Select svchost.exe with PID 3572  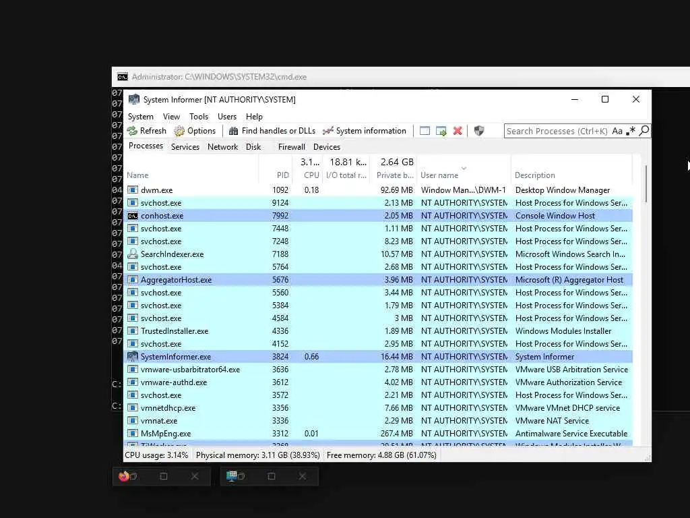click(379, 395)
